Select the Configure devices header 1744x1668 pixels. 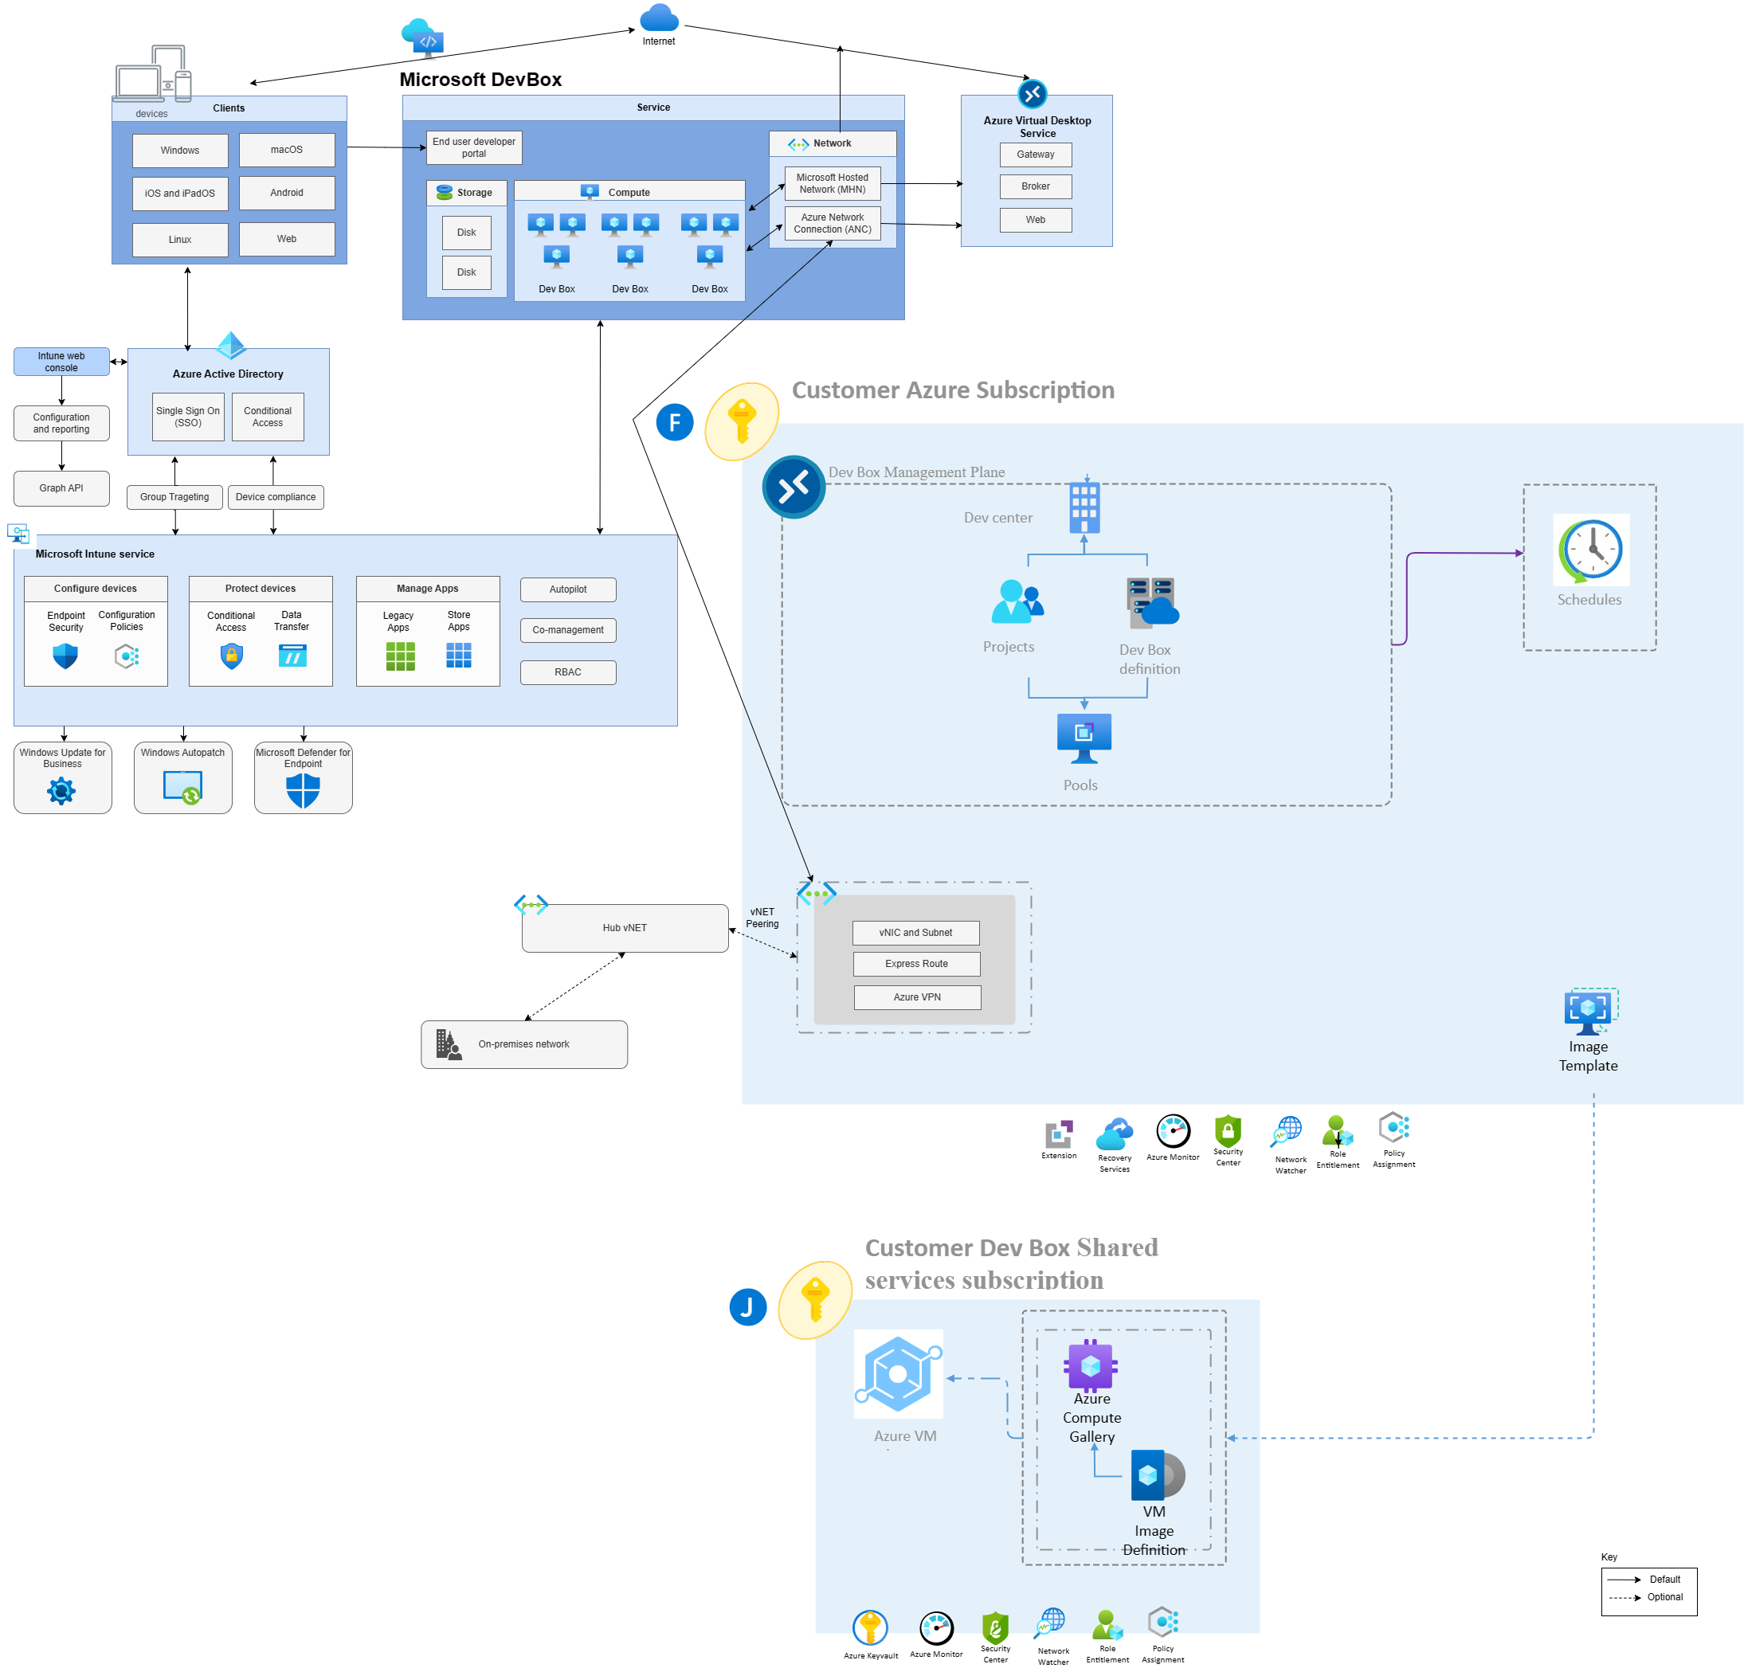pyautogui.click(x=95, y=589)
